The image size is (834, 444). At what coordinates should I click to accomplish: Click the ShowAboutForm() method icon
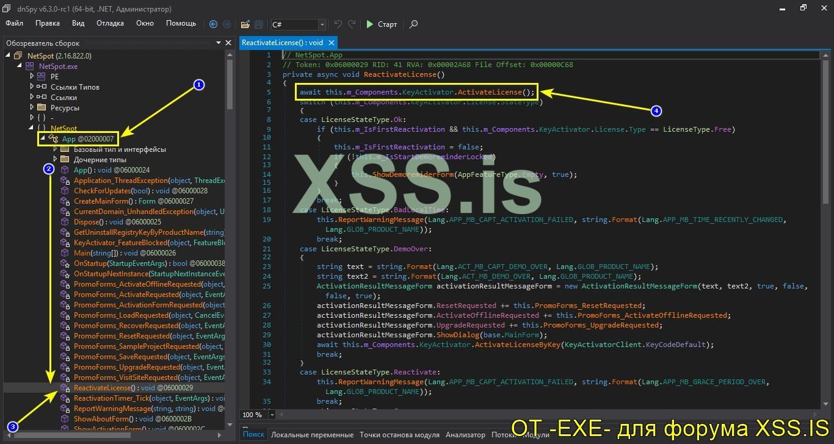pos(64,419)
